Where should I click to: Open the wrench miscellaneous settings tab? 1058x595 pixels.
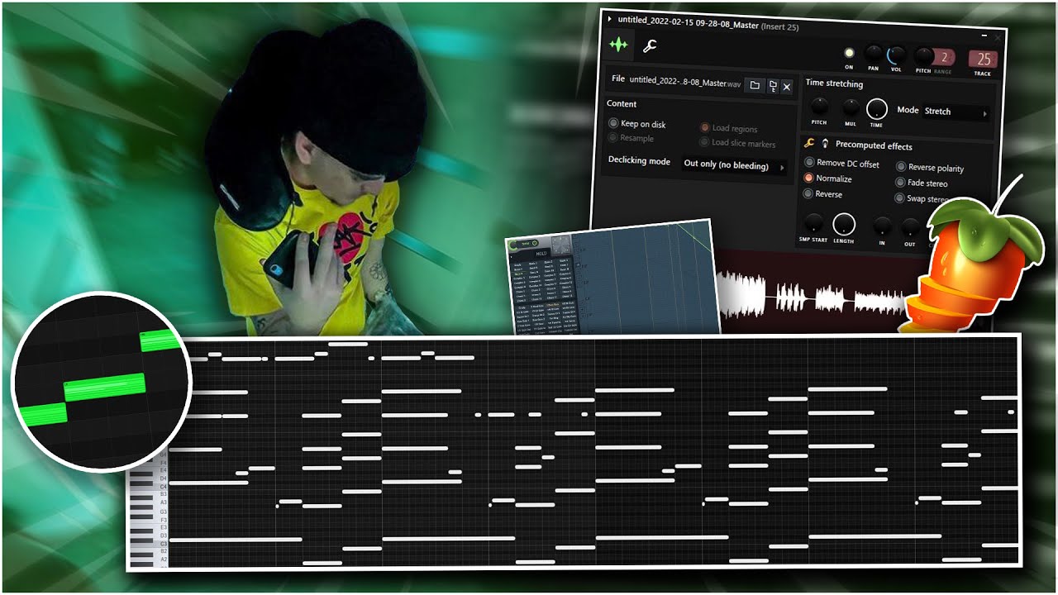(x=650, y=46)
